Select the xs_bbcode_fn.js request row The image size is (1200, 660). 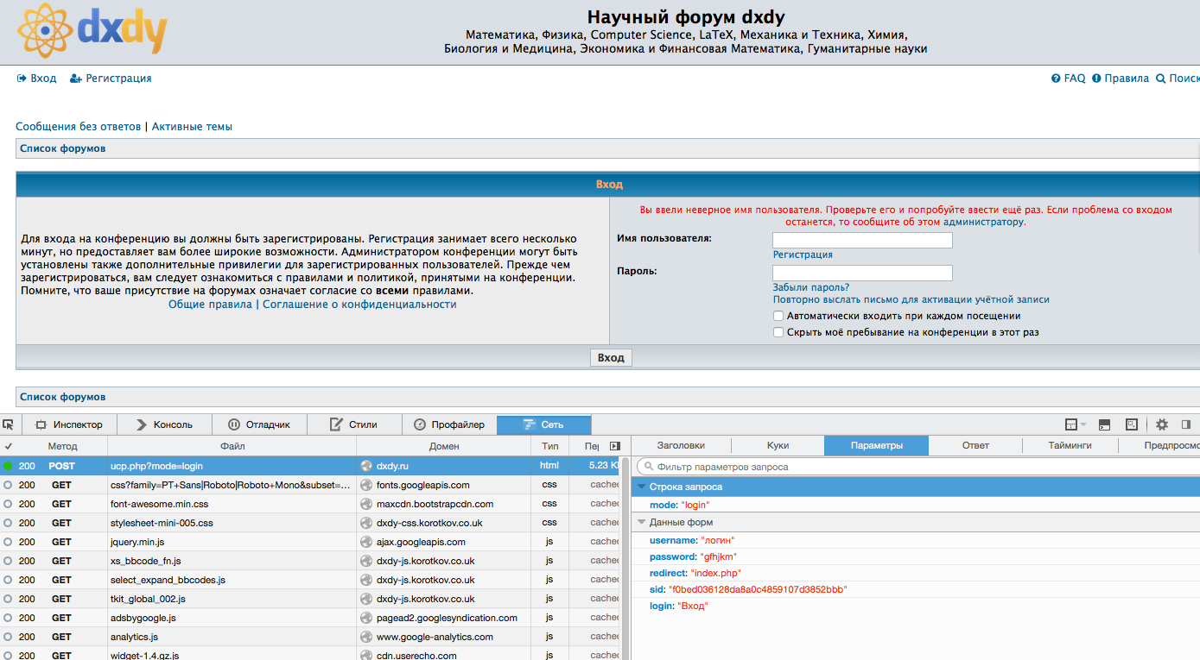click(311, 561)
